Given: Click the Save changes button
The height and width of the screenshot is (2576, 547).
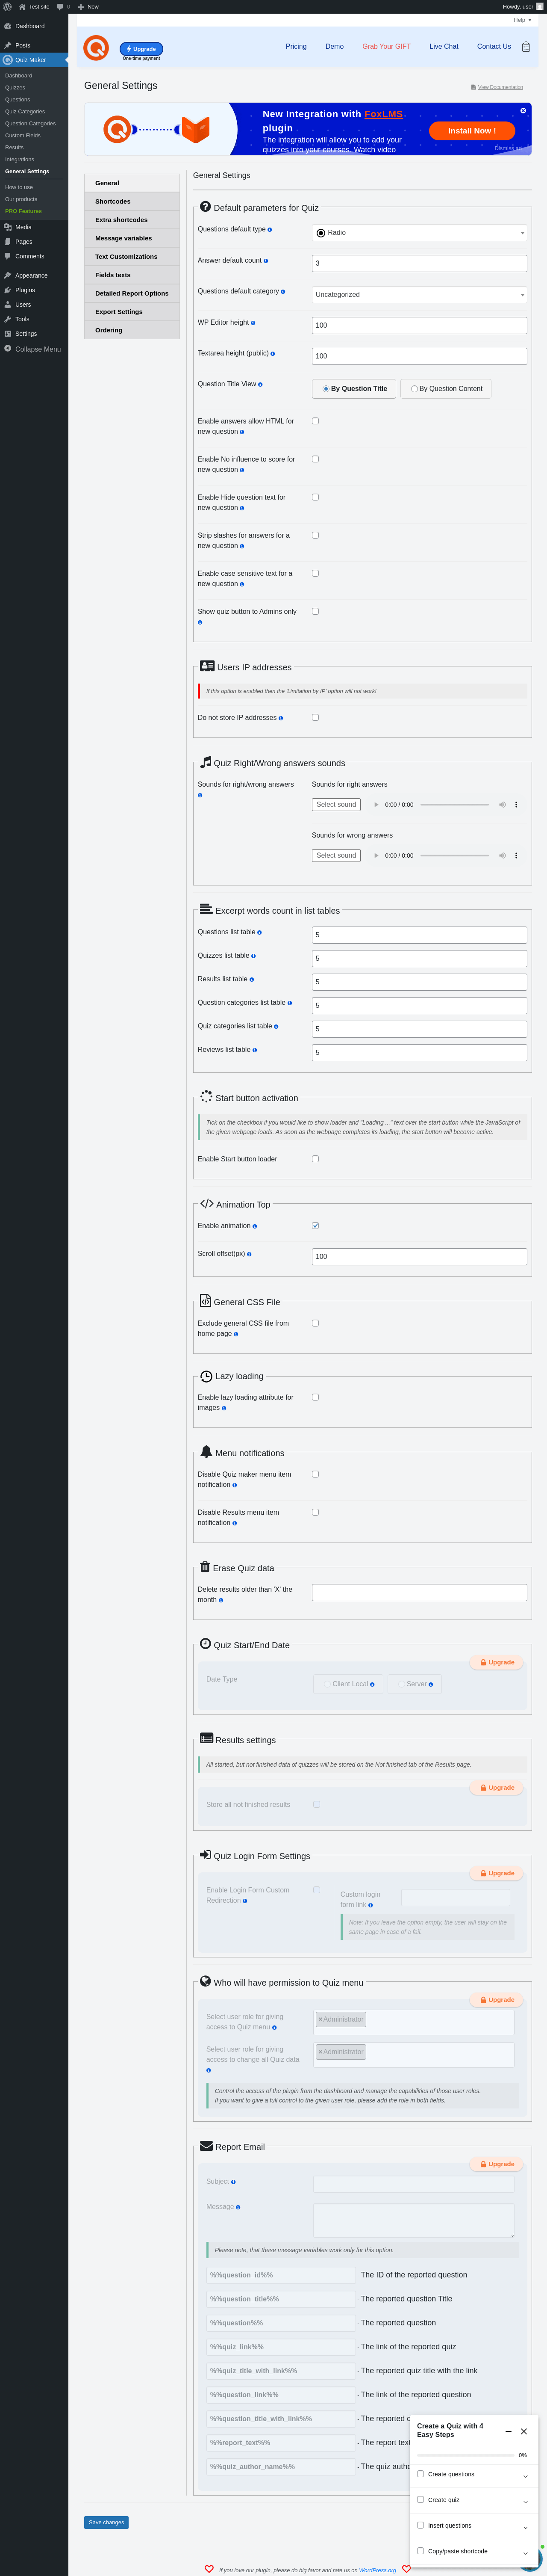Looking at the screenshot, I should point(106,2522).
